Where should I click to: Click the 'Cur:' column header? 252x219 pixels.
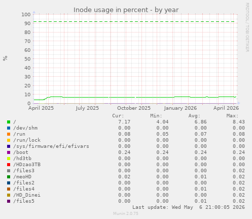[118, 116]
